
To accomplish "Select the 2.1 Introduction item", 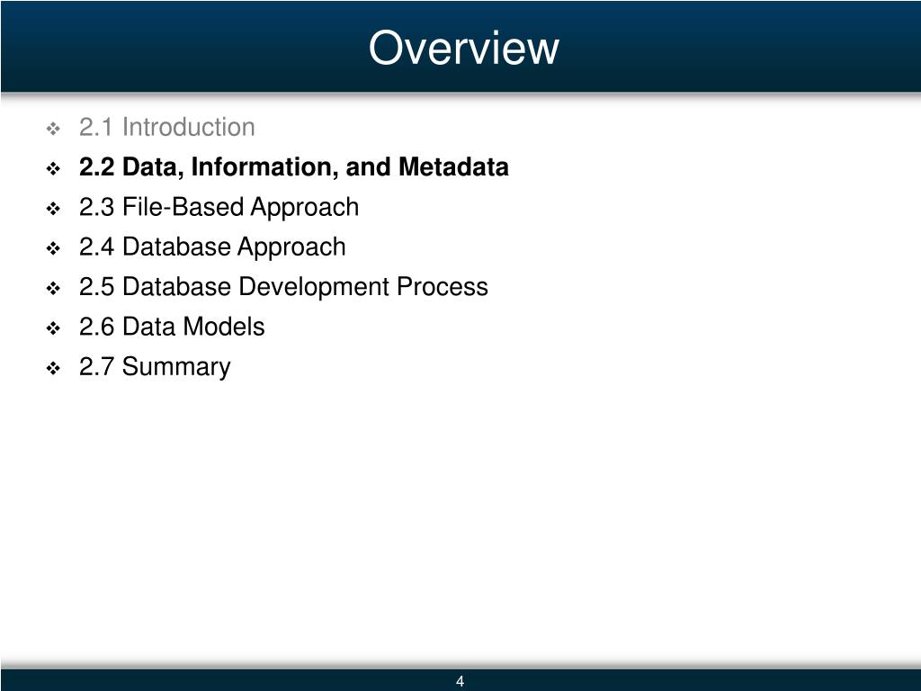I will coord(166,127).
